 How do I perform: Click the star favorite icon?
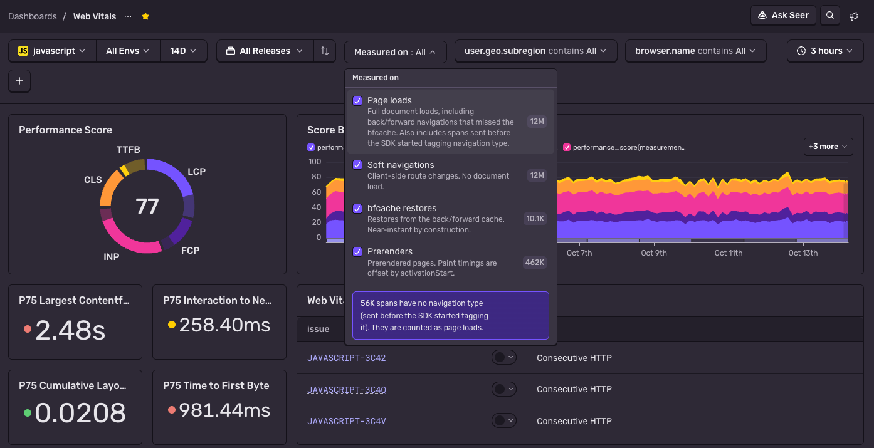point(145,16)
